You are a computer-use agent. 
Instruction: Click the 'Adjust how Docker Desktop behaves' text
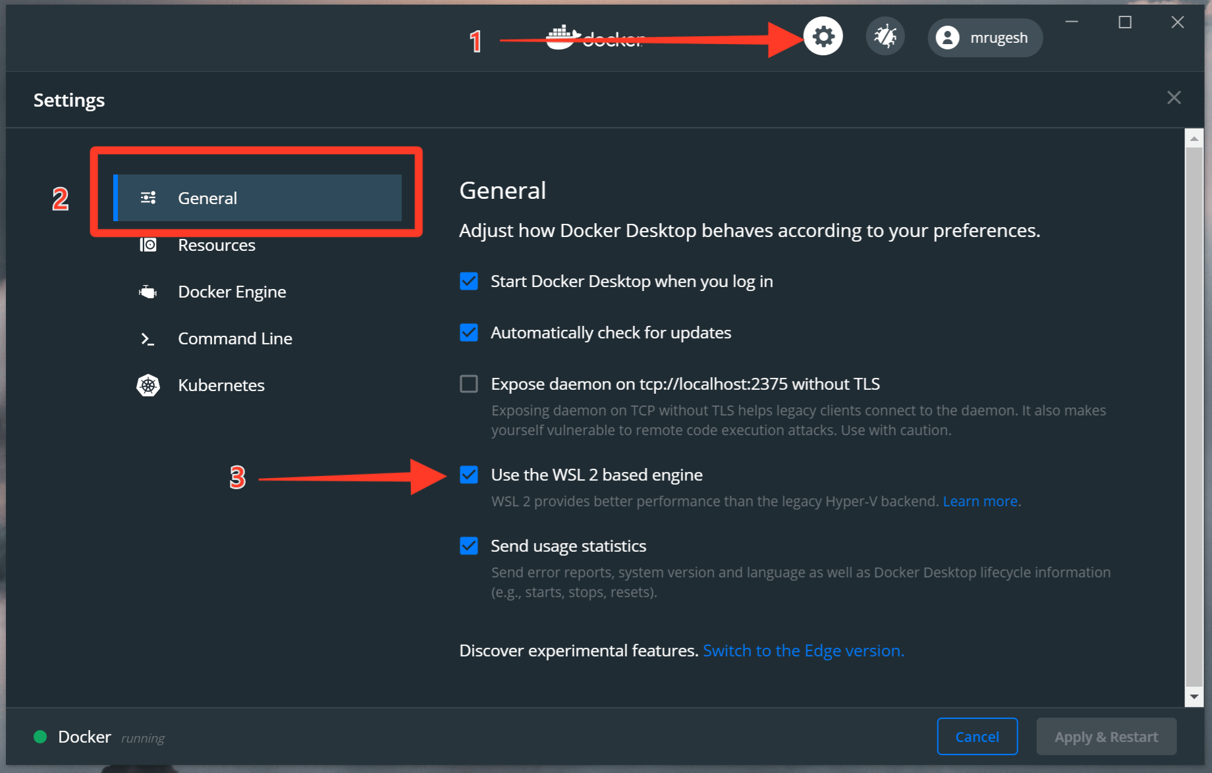pos(750,230)
